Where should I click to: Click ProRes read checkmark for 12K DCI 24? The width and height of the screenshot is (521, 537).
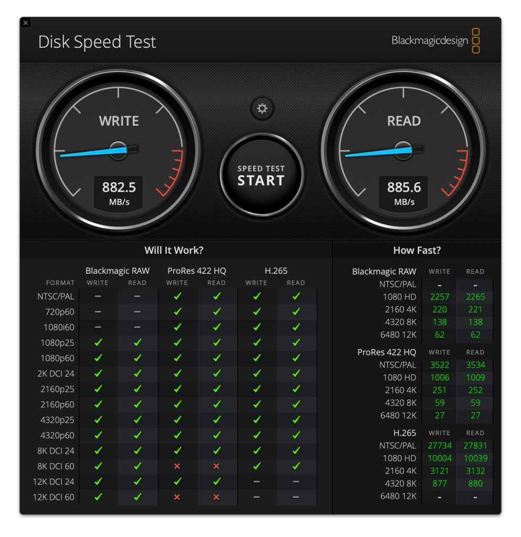(217, 481)
